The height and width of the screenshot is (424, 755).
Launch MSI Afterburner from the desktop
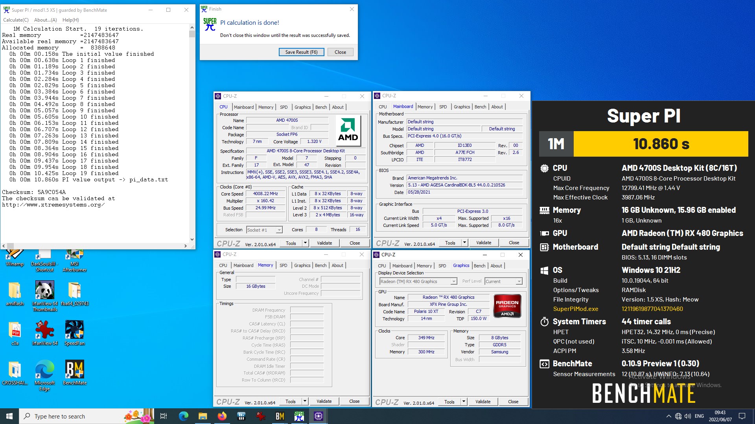(x=74, y=260)
